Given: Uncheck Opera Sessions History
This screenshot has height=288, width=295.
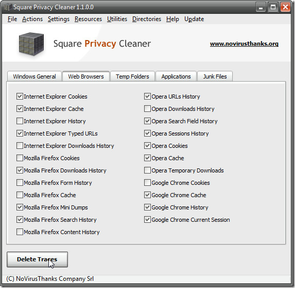Looking at the screenshot, I should click(x=147, y=133).
